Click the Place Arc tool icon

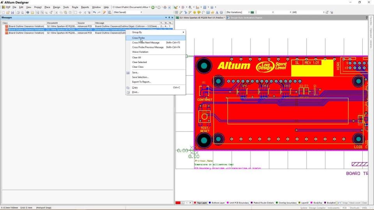[203, 12]
